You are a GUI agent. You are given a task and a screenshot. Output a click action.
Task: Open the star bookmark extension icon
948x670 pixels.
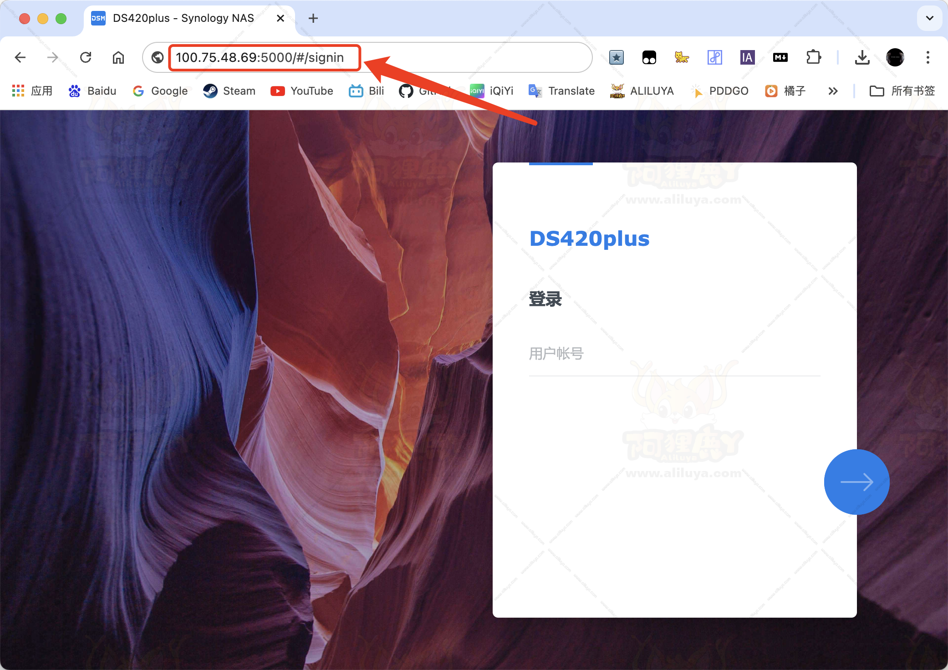[x=617, y=57]
